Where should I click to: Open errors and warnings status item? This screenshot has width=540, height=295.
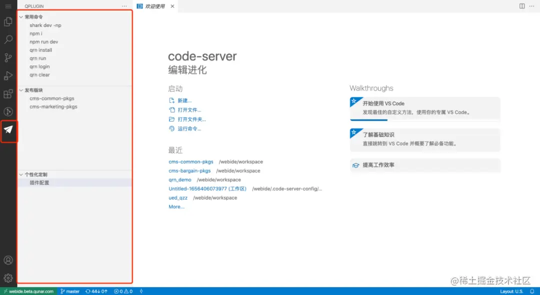pyautogui.click(x=123, y=291)
